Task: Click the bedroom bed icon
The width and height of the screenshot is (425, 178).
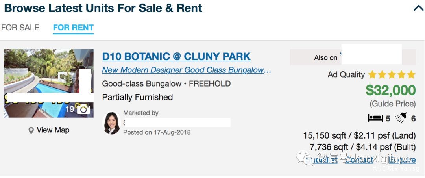Action: (x=375, y=118)
